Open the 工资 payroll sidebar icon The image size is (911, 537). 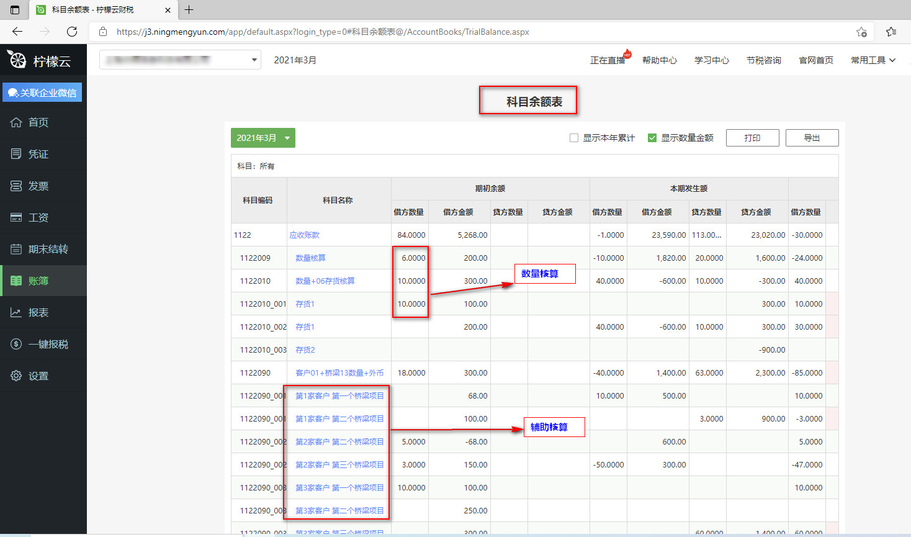[16, 217]
